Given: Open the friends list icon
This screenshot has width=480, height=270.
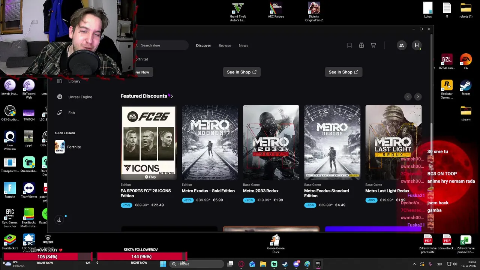Looking at the screenshot, I should (402, 45).
